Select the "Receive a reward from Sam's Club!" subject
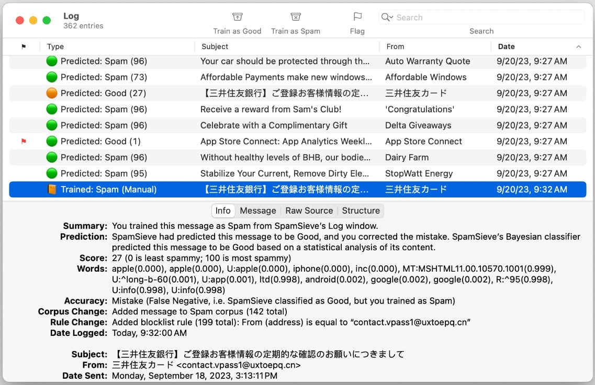The width and height of the screenshot is (595, 385). click(271, 109)
